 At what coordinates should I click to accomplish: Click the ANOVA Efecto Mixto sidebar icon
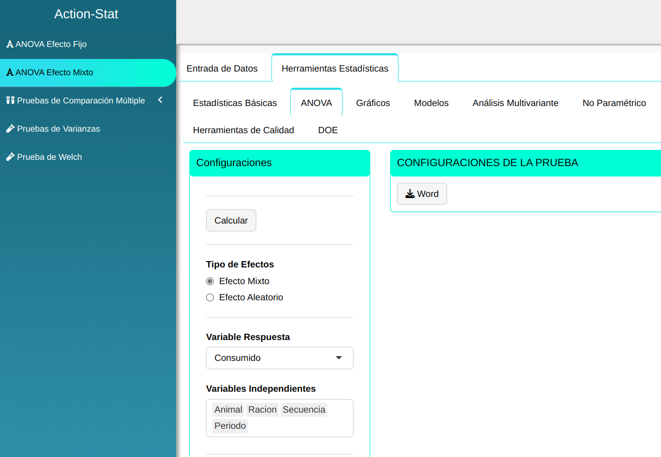click(9, 73)
